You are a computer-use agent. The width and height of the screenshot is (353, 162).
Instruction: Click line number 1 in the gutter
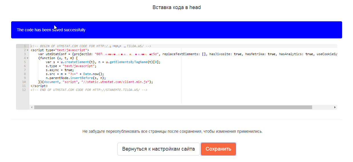pyautogui.click(x=25, y=46)
